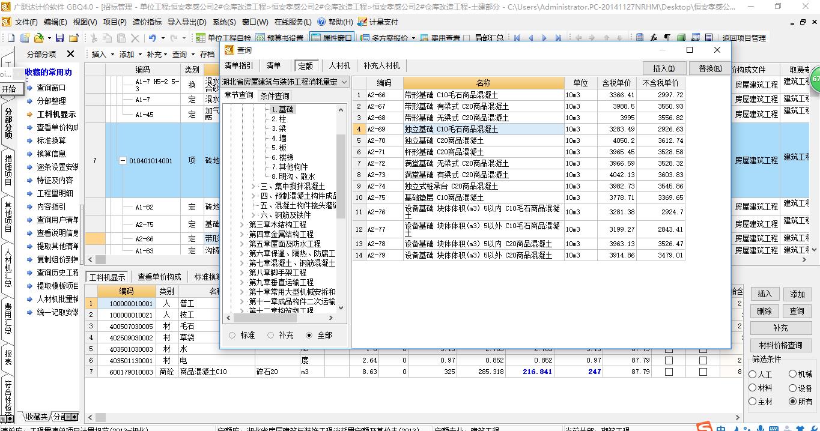The image size is (820, 431).
Task: Expand 六、钢筋及铁件 tree node
Action: (254, 215)
